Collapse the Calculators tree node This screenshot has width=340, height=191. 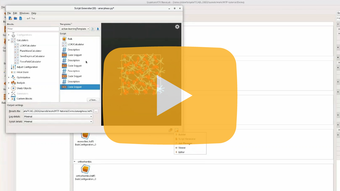tap(9, 40)
